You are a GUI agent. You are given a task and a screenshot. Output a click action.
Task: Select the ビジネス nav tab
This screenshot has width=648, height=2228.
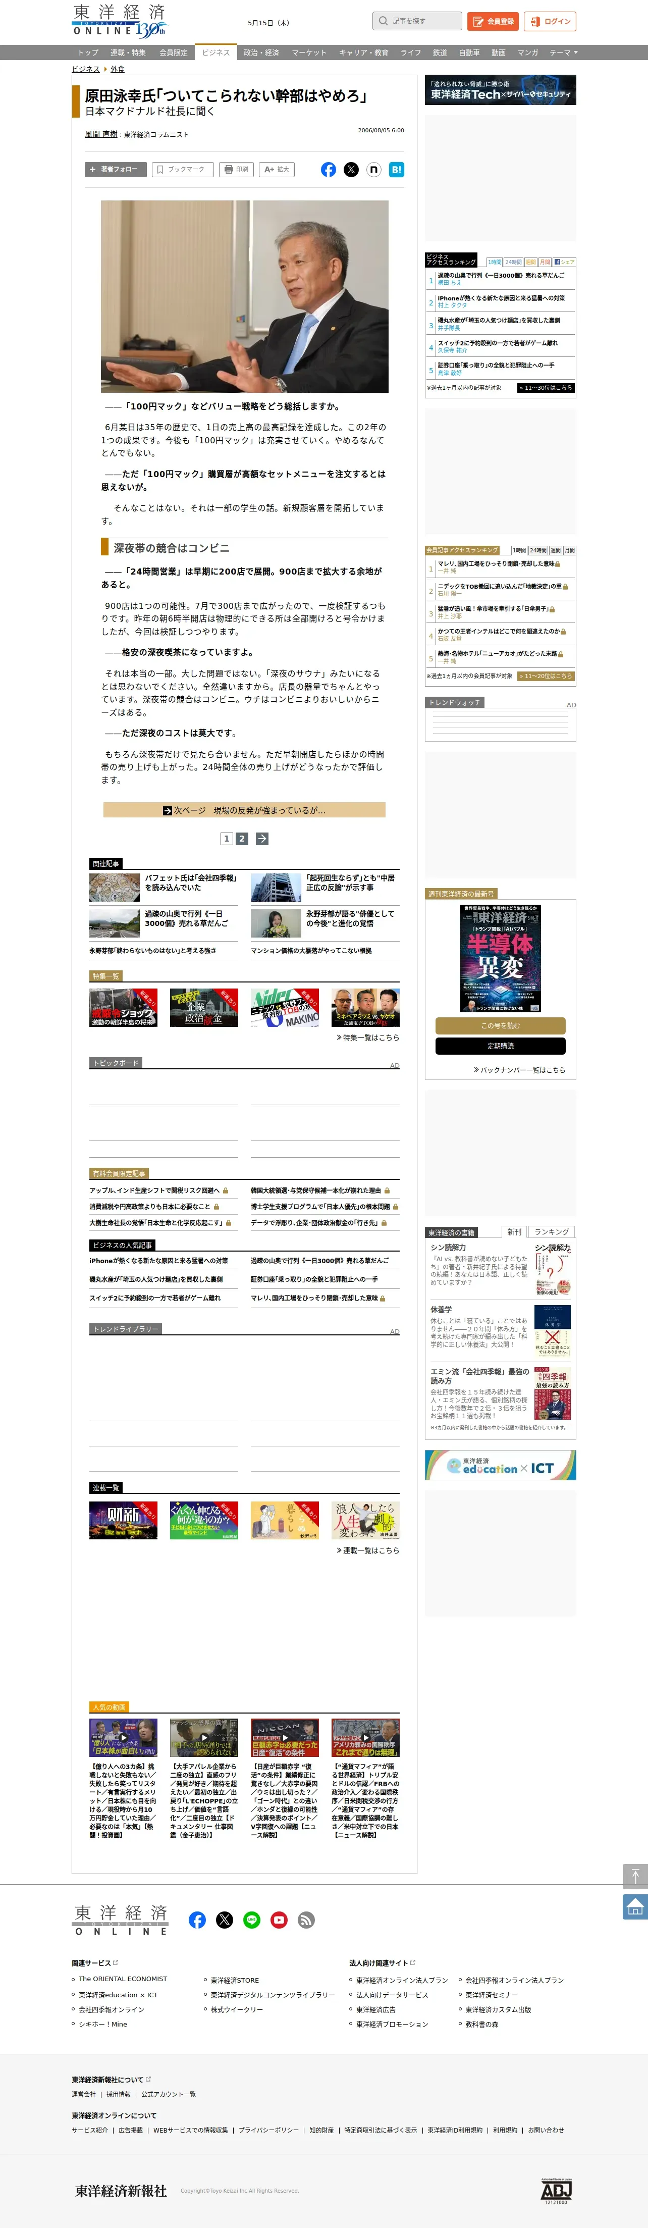pos(216,53)
